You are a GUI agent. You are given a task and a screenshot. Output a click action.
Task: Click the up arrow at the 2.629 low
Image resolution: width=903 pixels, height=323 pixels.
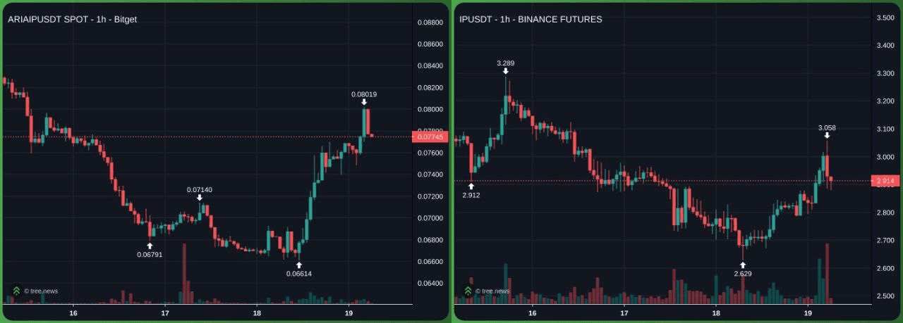pos(742,265)
